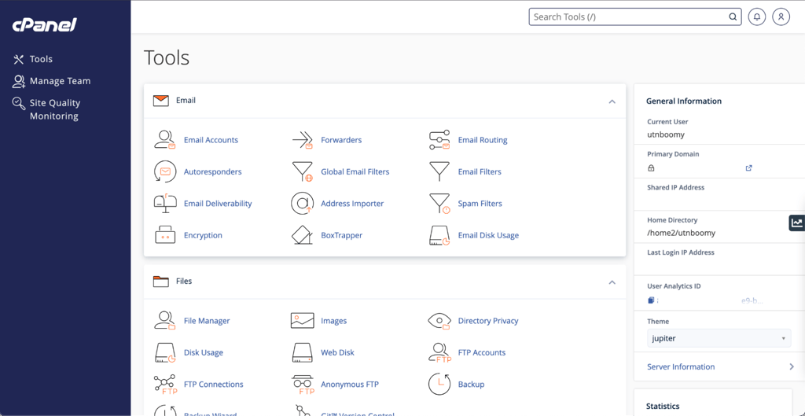Open the Directory Privacy link
The height and width of the screenshot is (416, 805).
tap(488, 321)
